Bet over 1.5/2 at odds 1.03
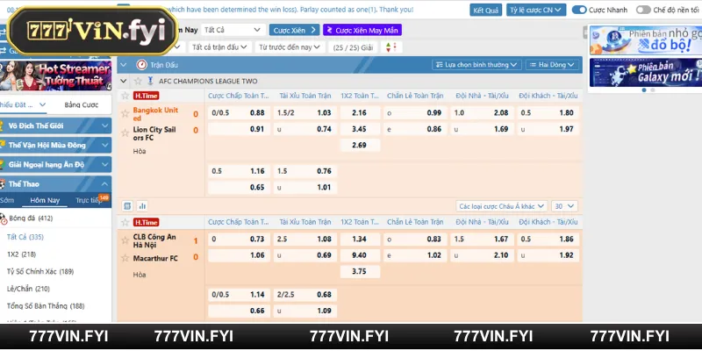Viewport: 702px width, 351px height. pos(305,113)
